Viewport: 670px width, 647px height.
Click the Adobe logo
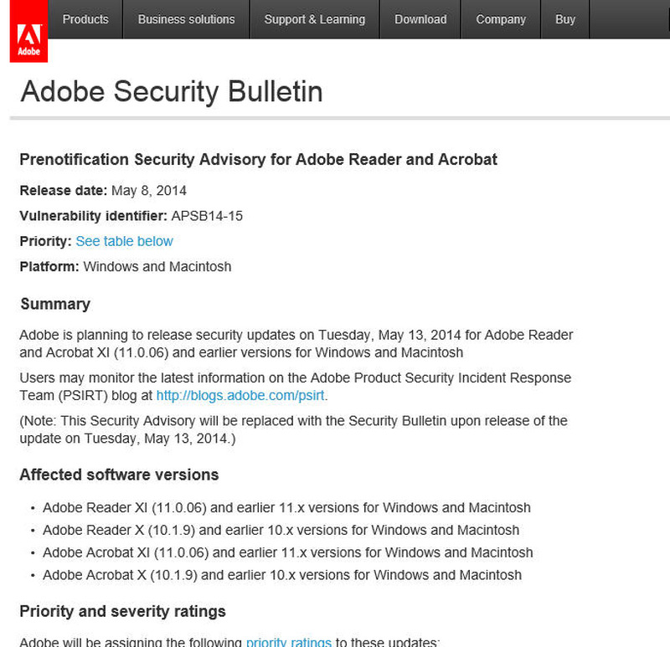(28, 39)
